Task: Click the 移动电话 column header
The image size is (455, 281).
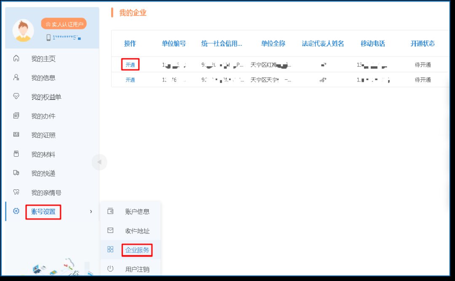Action: pos(372,43)
